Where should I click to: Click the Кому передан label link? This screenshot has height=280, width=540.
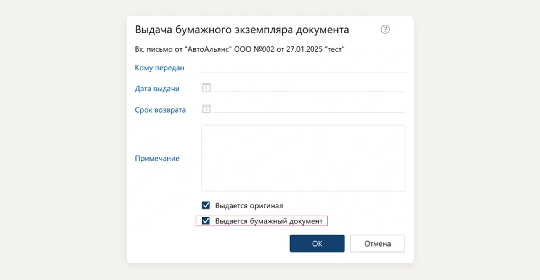(x=159, y=68)
